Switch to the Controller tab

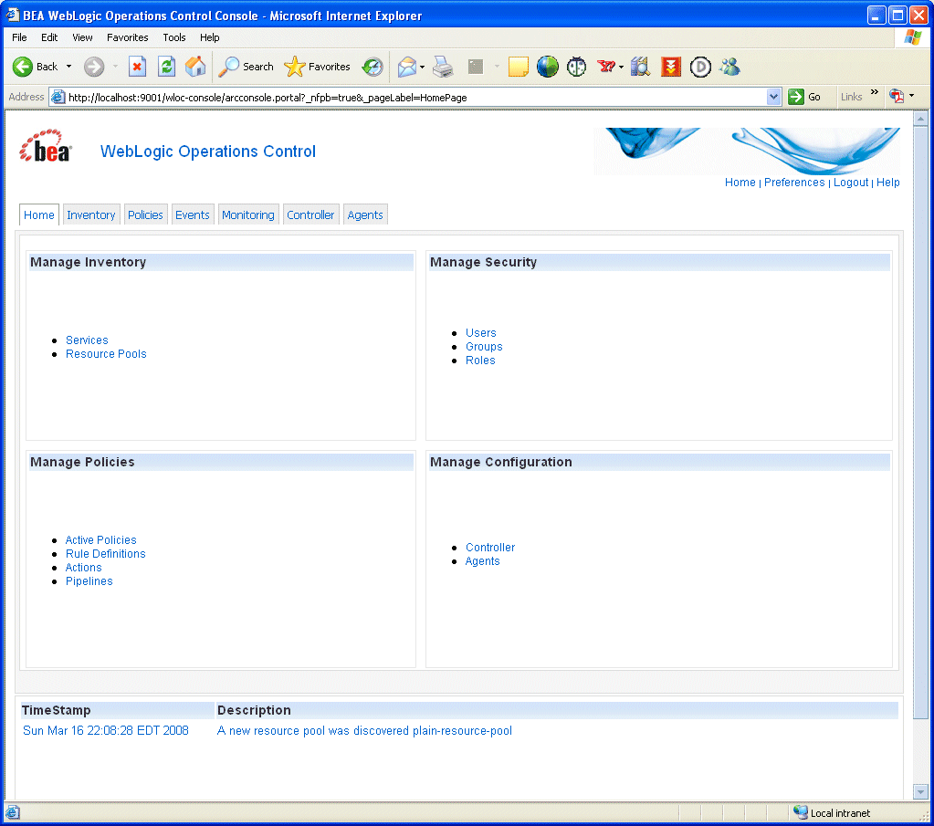(310, 215)
